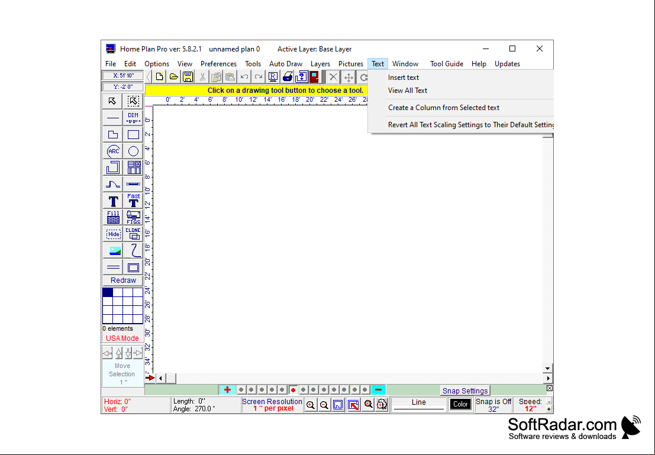This screenshot has height=455, width=655.
Task: Select the freehand squiggle curve tool
Action: click(x=133, y=251)
